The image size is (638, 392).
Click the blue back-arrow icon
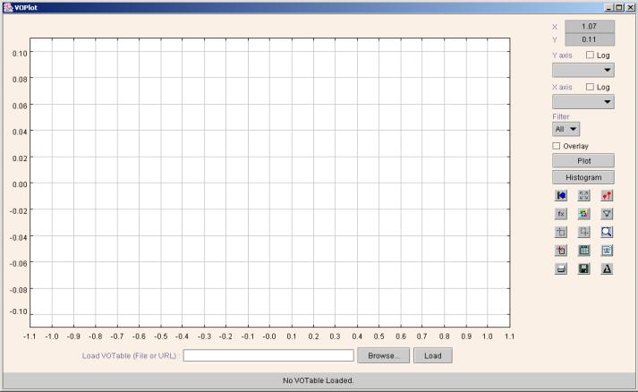[561, 195]
